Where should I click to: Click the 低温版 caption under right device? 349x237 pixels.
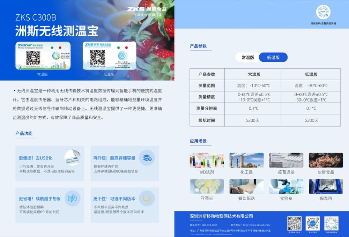click(x=109, y=74)
